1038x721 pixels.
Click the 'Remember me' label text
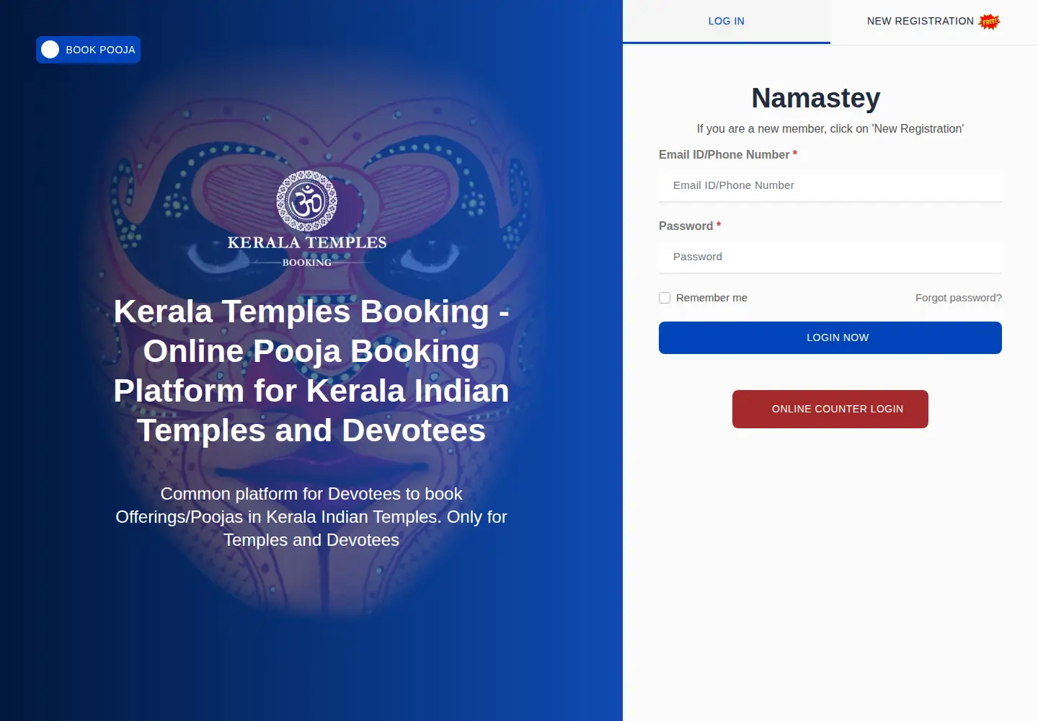(711, 298)
